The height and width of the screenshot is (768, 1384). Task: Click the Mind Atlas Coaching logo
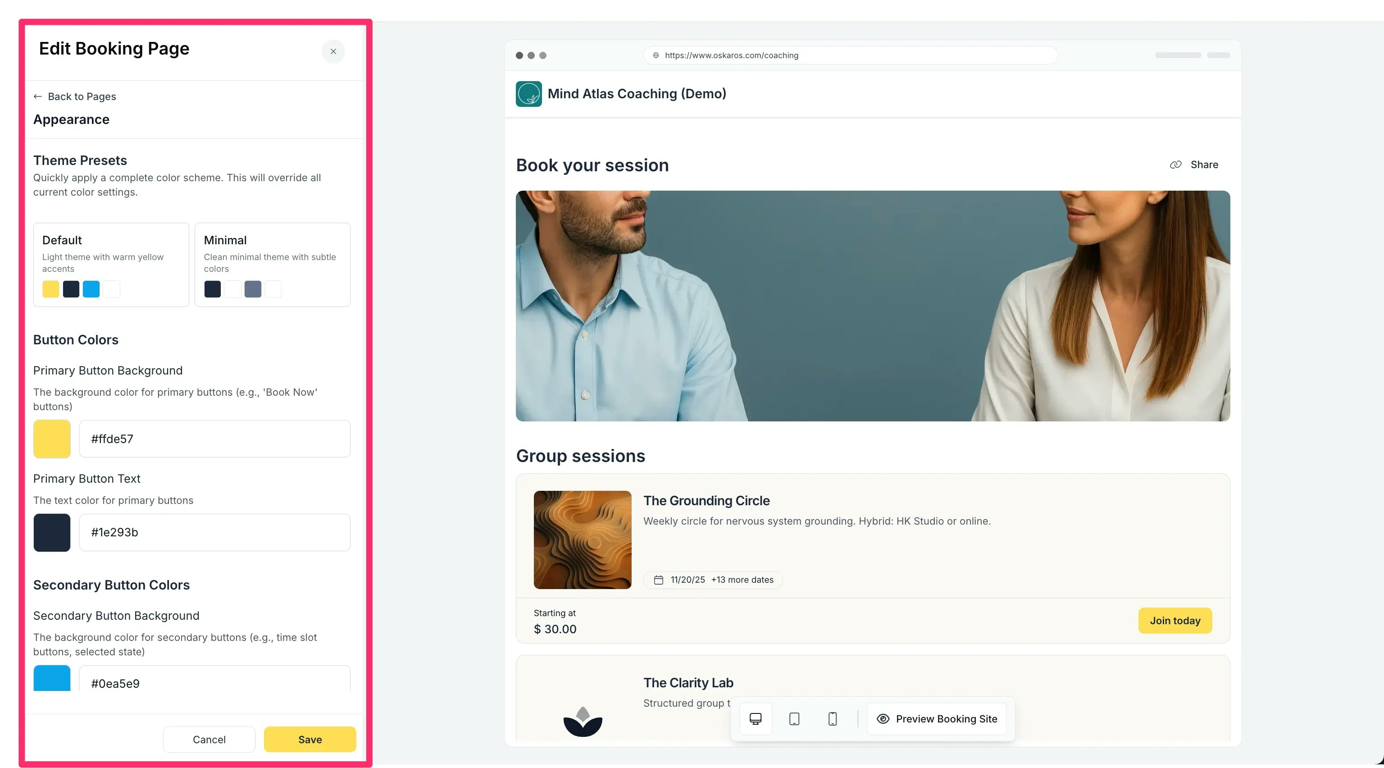pos(528,93)
